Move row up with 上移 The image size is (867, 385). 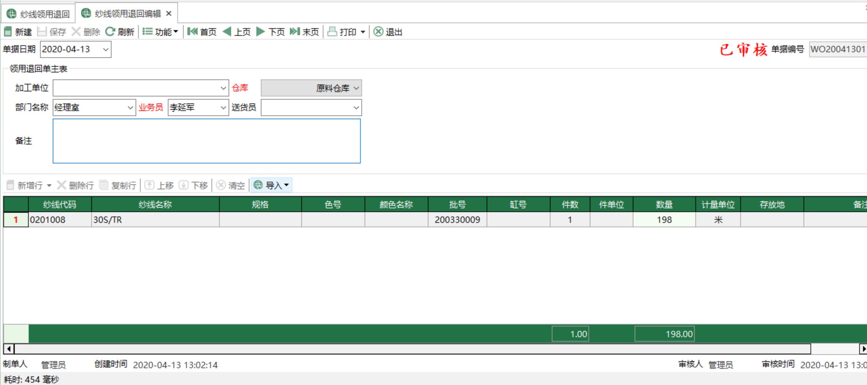[x=159, y=185]
